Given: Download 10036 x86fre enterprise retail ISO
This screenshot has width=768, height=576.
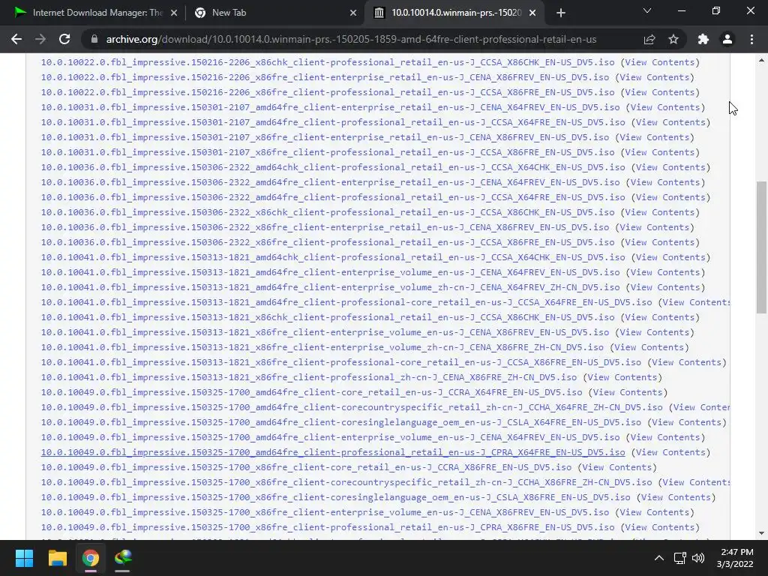Looking at the screenshot, I should 325,228.
